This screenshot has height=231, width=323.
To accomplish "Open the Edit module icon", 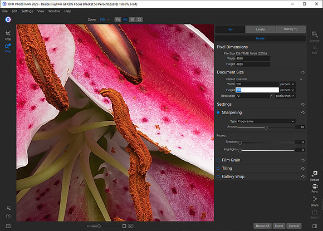I will coord(315,50).
